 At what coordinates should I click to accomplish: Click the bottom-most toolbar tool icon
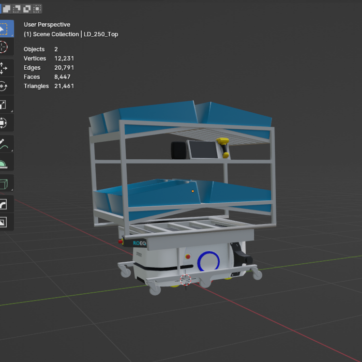[3, 222]
